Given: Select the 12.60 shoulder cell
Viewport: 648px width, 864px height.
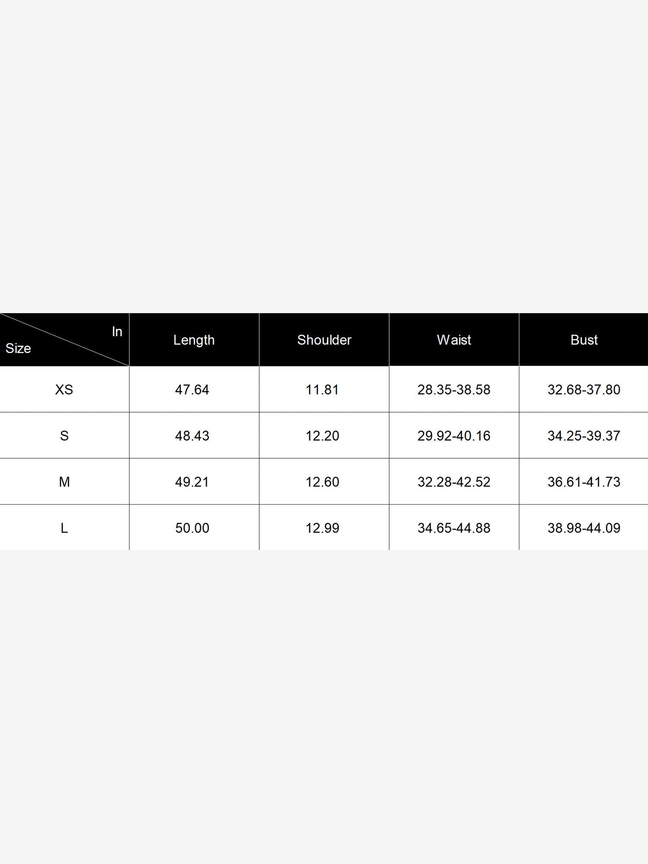Looking at the screenshot, I should [322, 482].
